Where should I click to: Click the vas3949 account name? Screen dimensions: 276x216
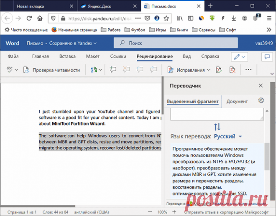click(x=264, y=43)
